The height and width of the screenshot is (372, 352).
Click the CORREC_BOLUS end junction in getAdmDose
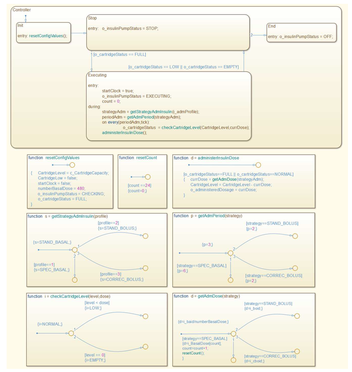pos(297,351)
